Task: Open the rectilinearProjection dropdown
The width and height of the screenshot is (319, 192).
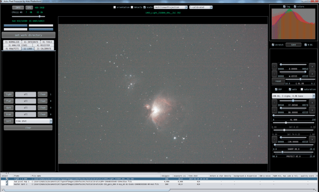Action: click(171, 7)
